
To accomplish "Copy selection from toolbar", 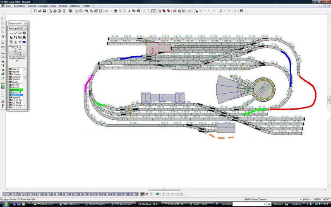I will tap(134, 11).
